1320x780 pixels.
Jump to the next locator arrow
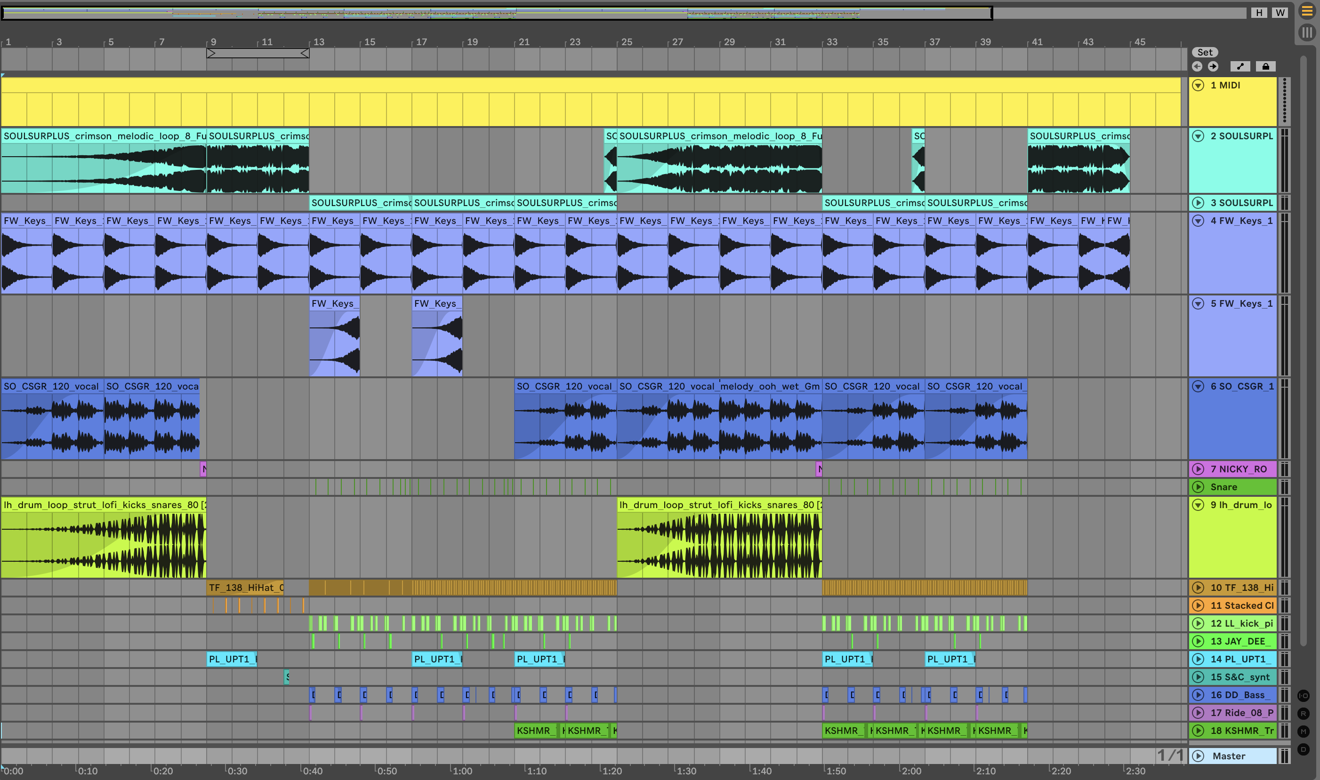1213,66
